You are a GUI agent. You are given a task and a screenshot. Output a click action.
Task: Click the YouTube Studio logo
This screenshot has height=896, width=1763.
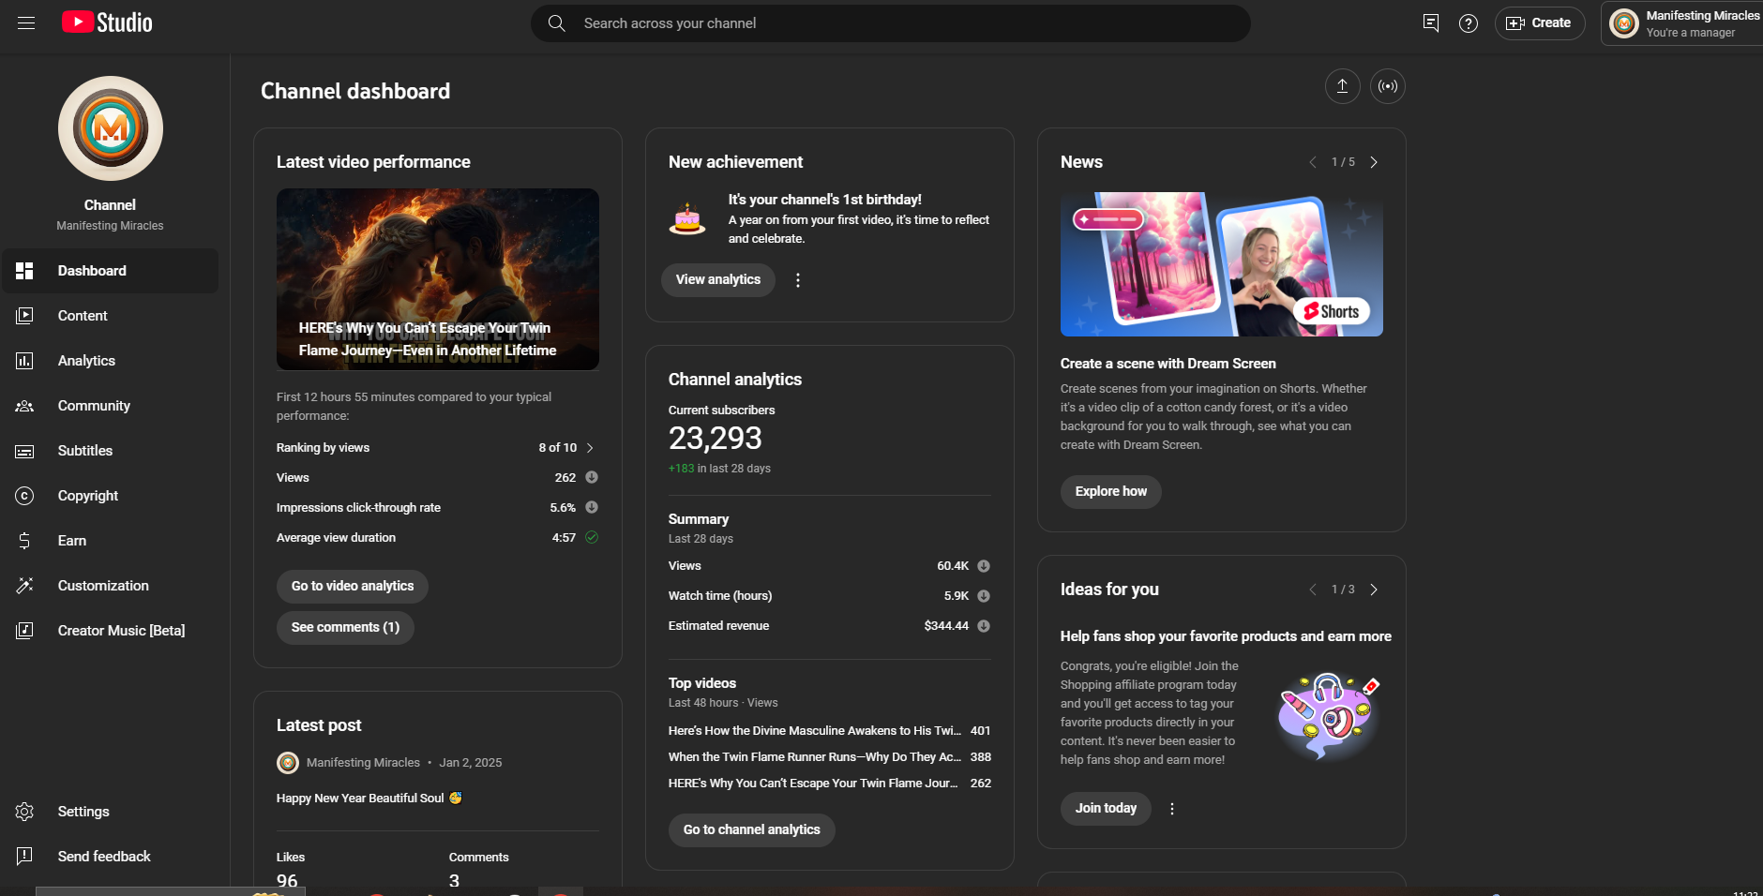click(107, 22)
